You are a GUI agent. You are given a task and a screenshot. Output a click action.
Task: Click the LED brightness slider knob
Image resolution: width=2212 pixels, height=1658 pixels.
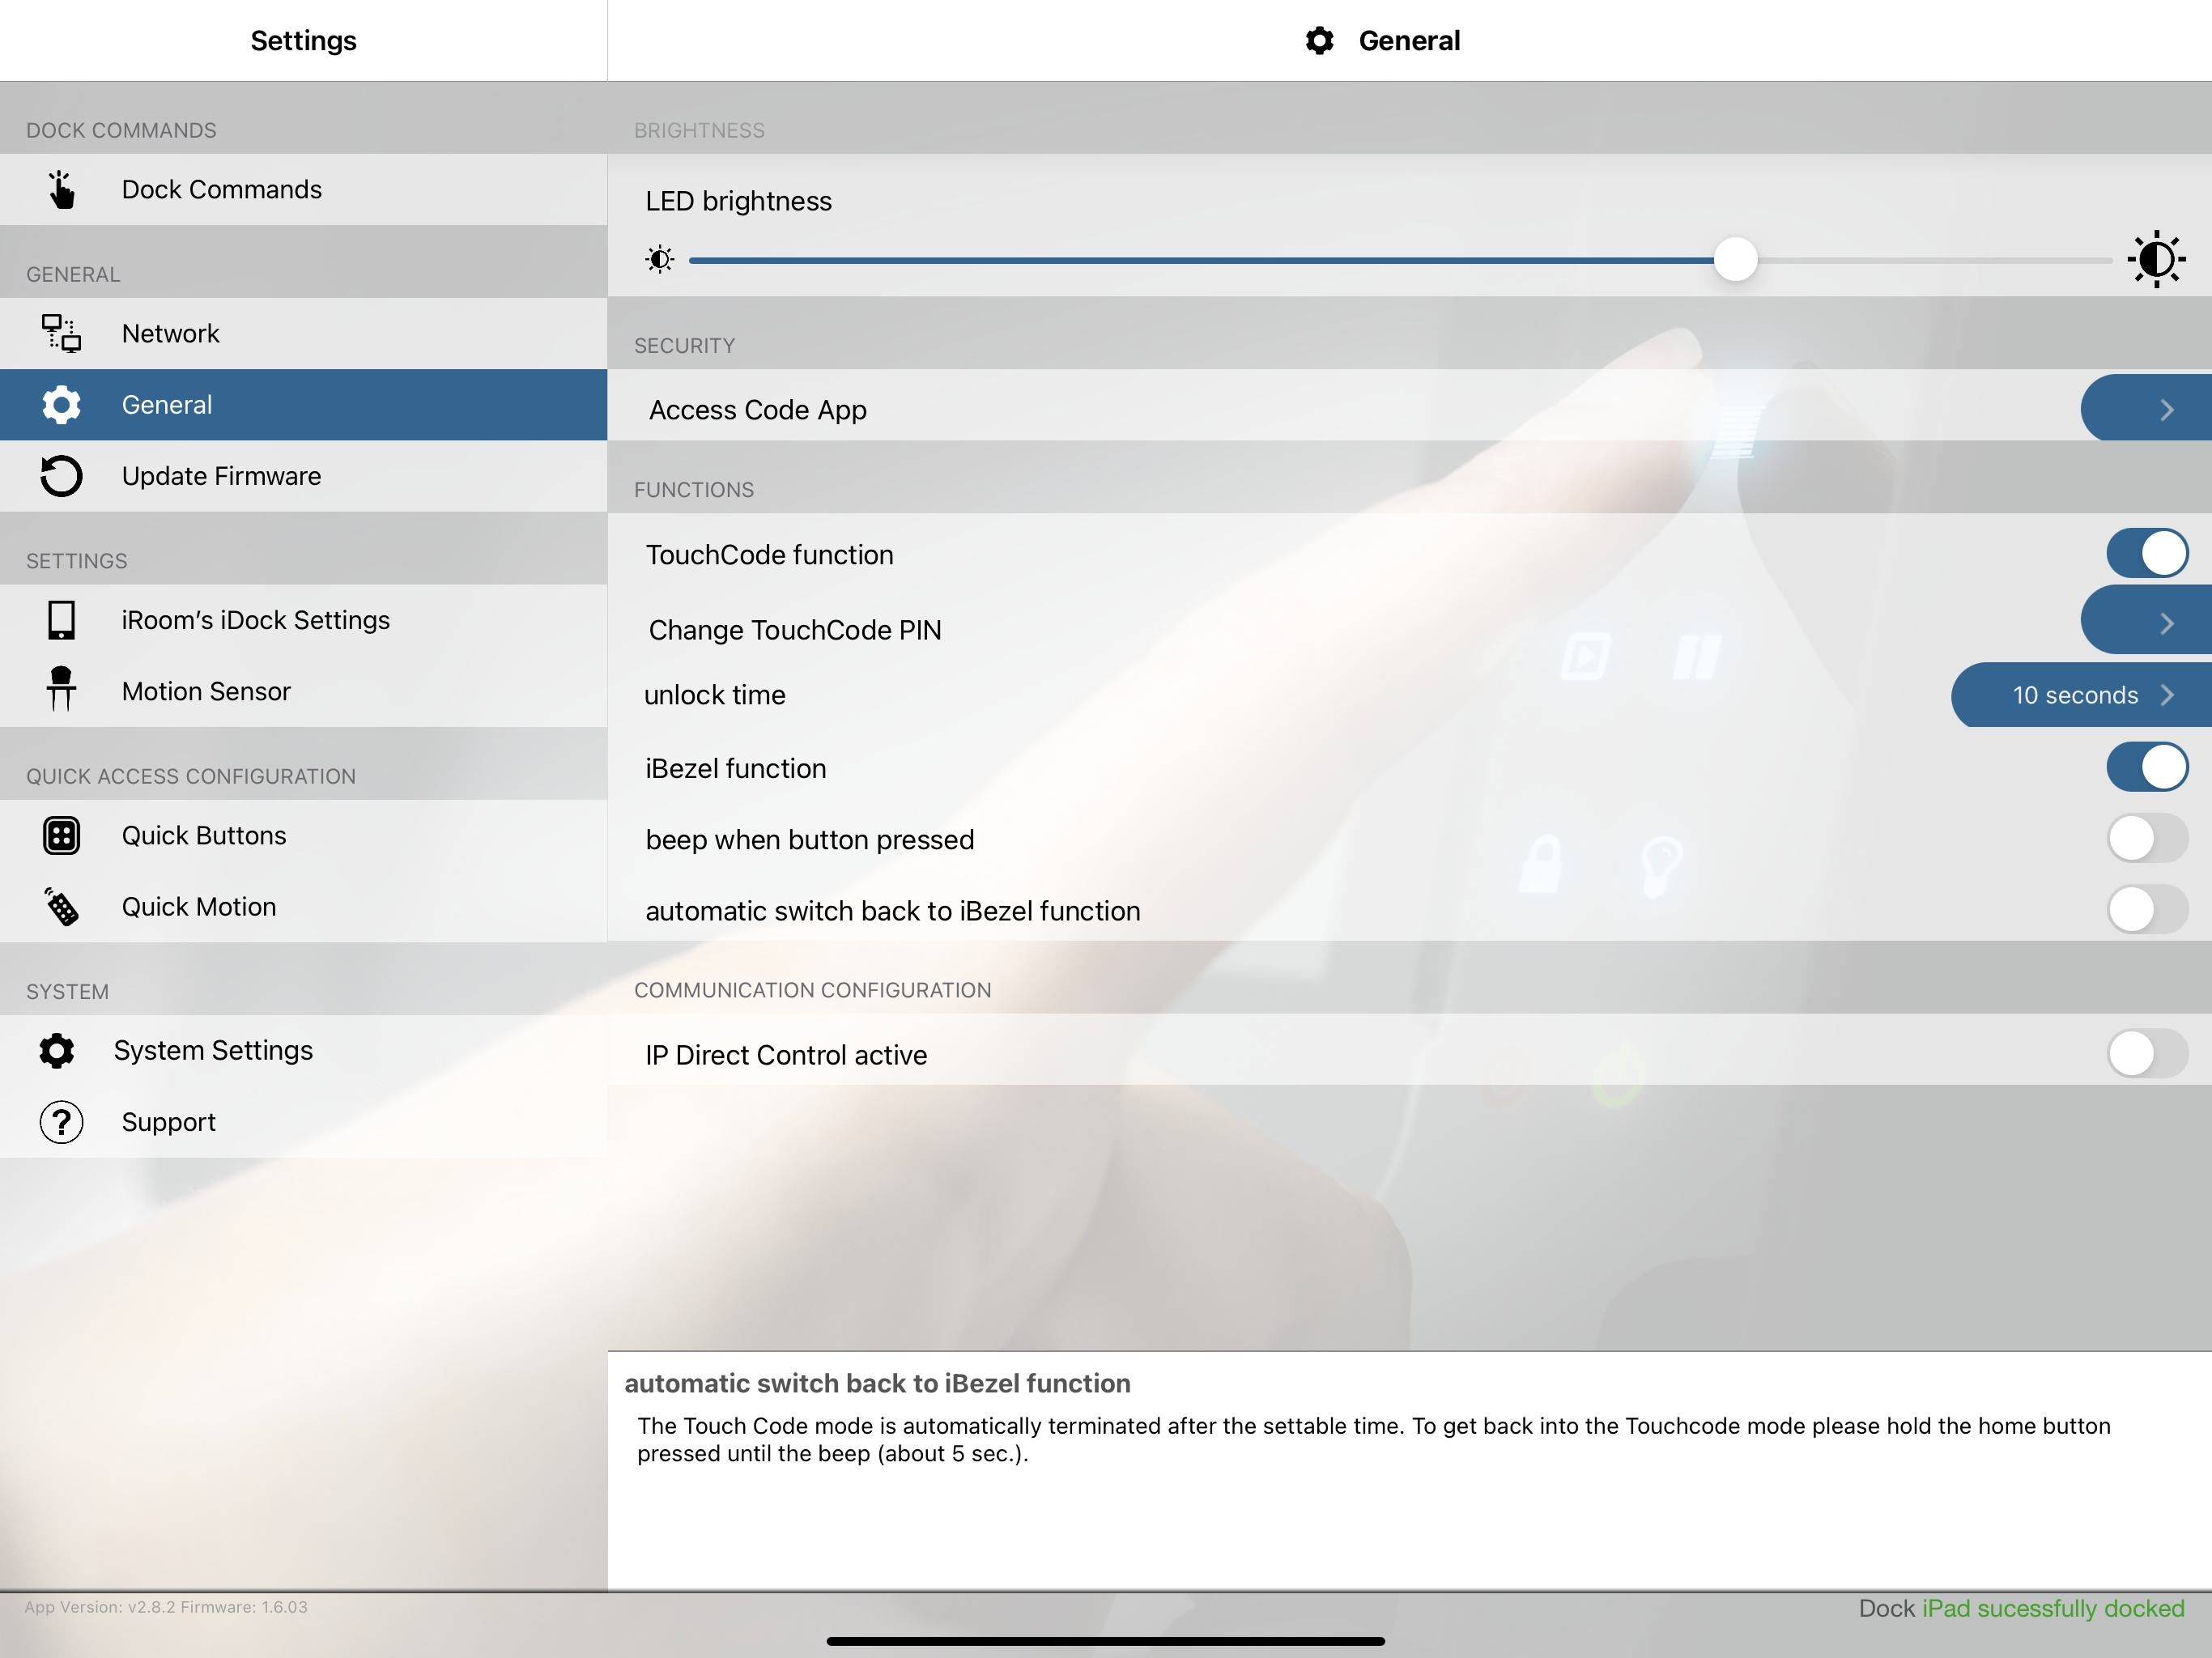pyautogui.click(x=1735, y=260)
